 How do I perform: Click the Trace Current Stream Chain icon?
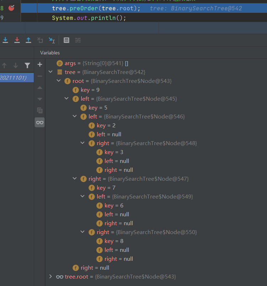click(78, 40)
